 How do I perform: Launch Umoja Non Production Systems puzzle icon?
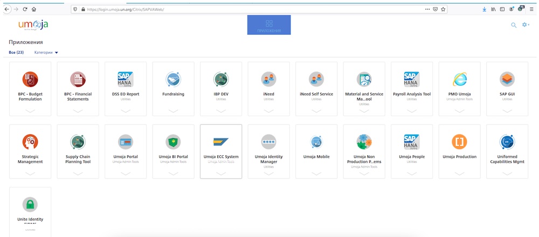coord(364,142)
